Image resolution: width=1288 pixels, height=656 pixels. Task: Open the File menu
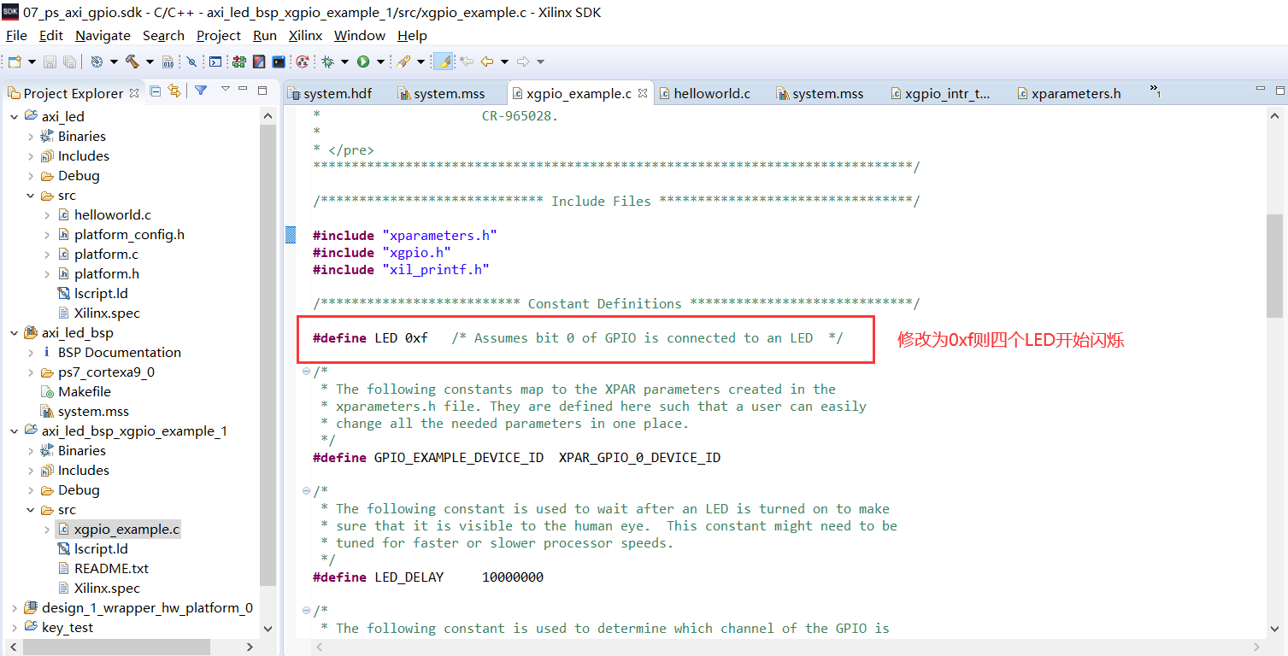(16, 35)
